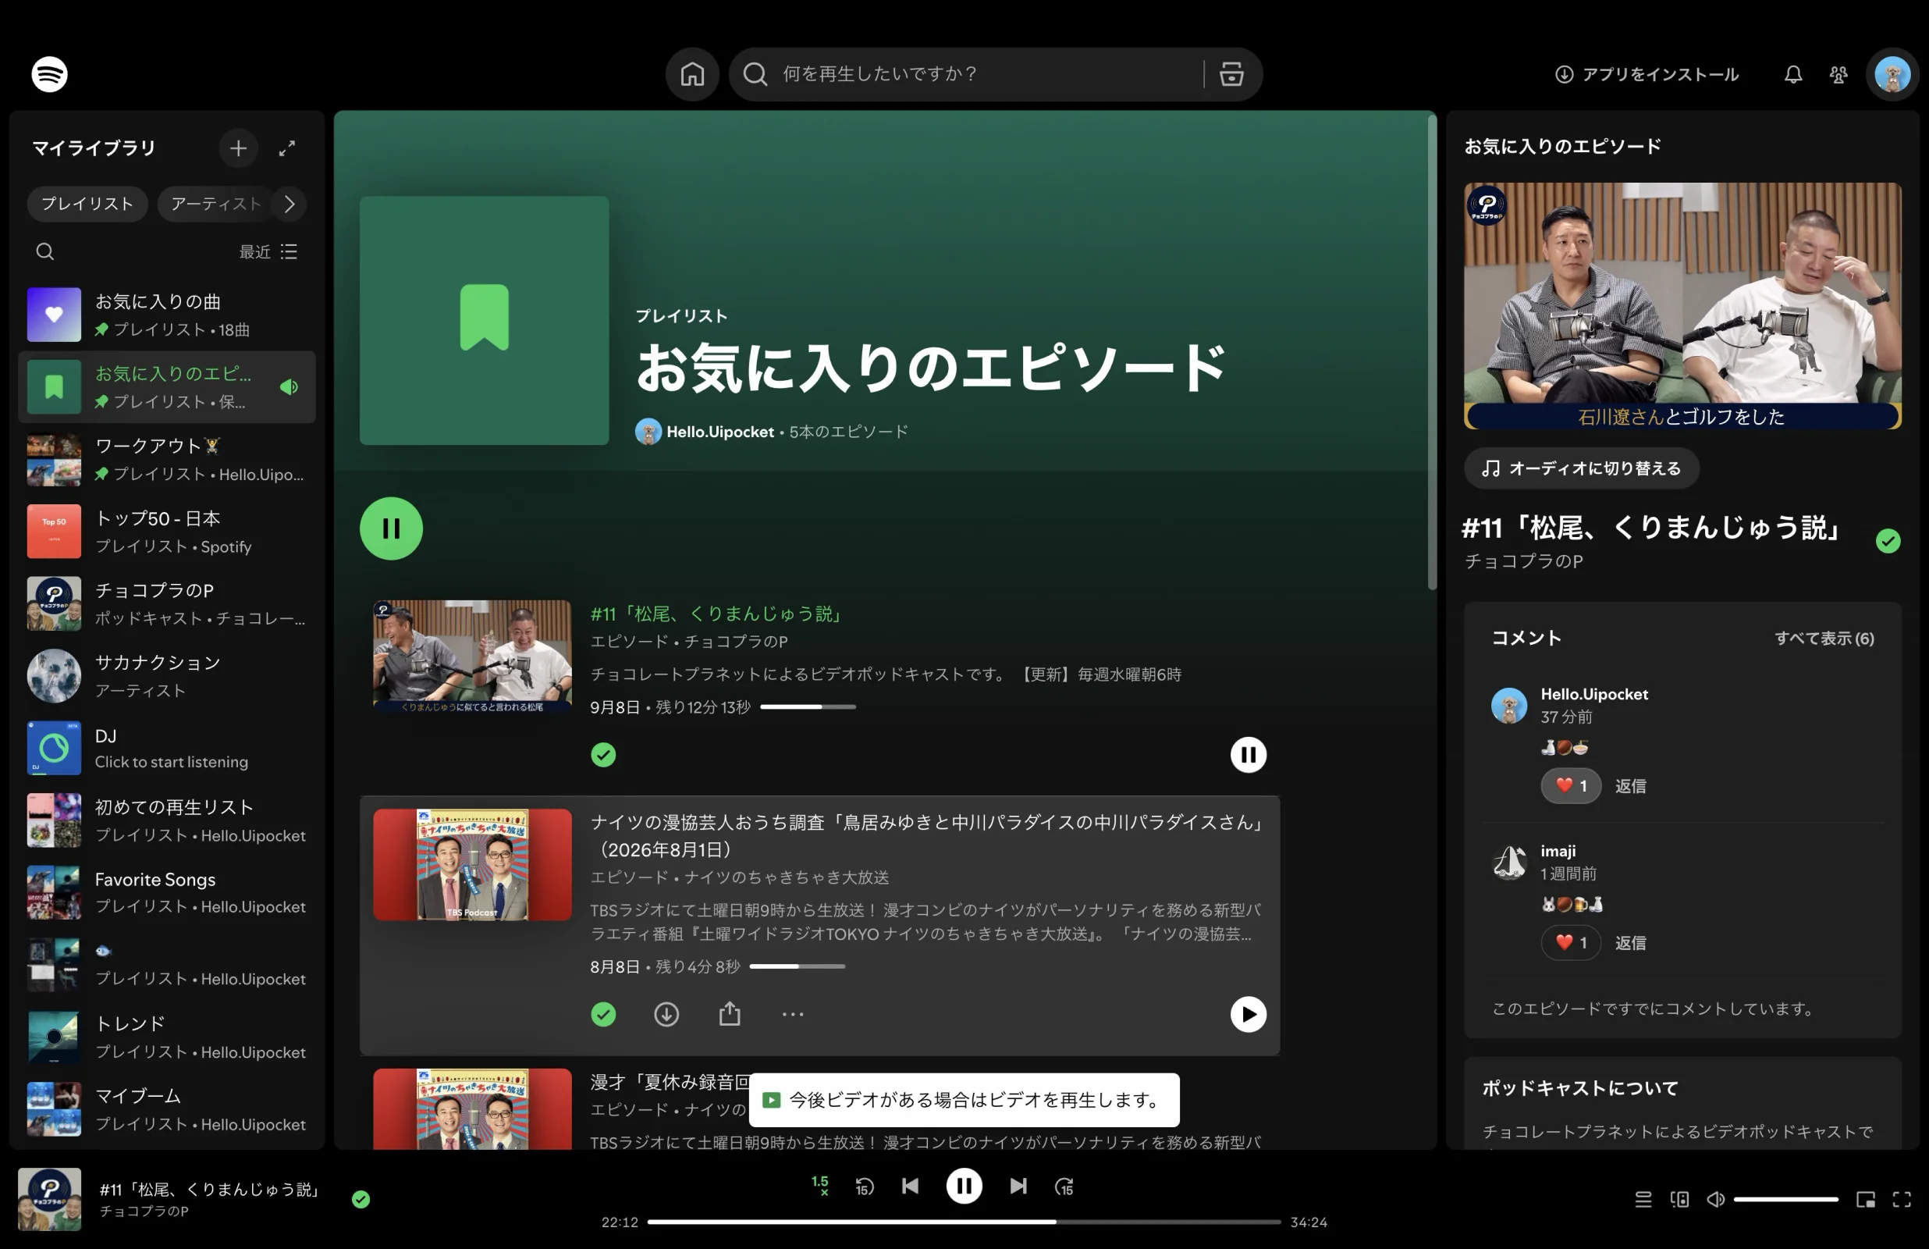Skip forward 15 seconds
Viewport: 1929px width, 1249px height.
point(1064,1187)
